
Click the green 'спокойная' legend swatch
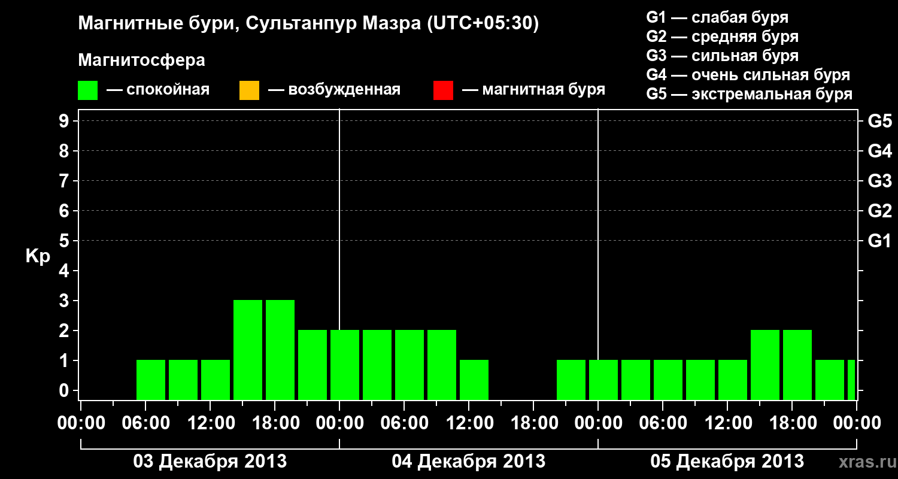tap(88, 90)
